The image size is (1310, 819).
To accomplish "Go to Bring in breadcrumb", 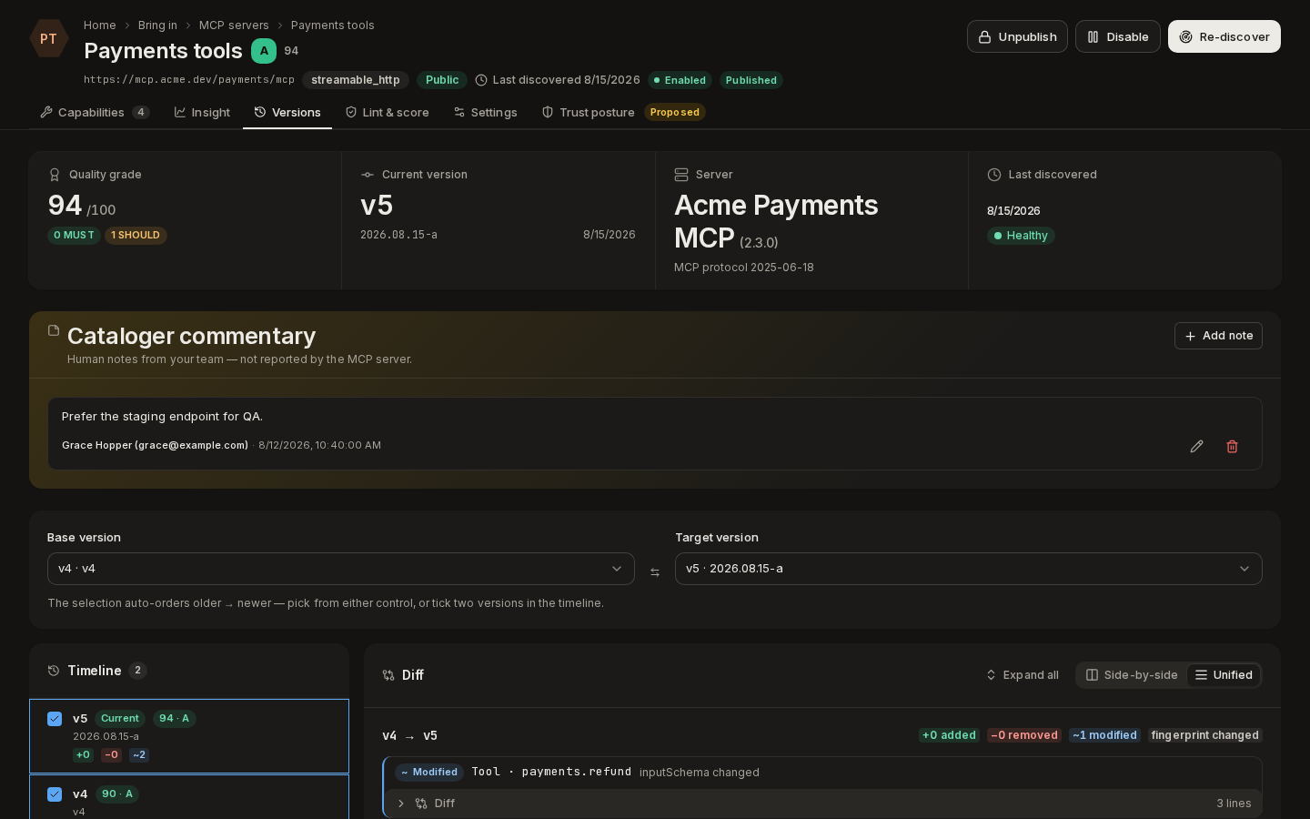I will pos(157,25).
